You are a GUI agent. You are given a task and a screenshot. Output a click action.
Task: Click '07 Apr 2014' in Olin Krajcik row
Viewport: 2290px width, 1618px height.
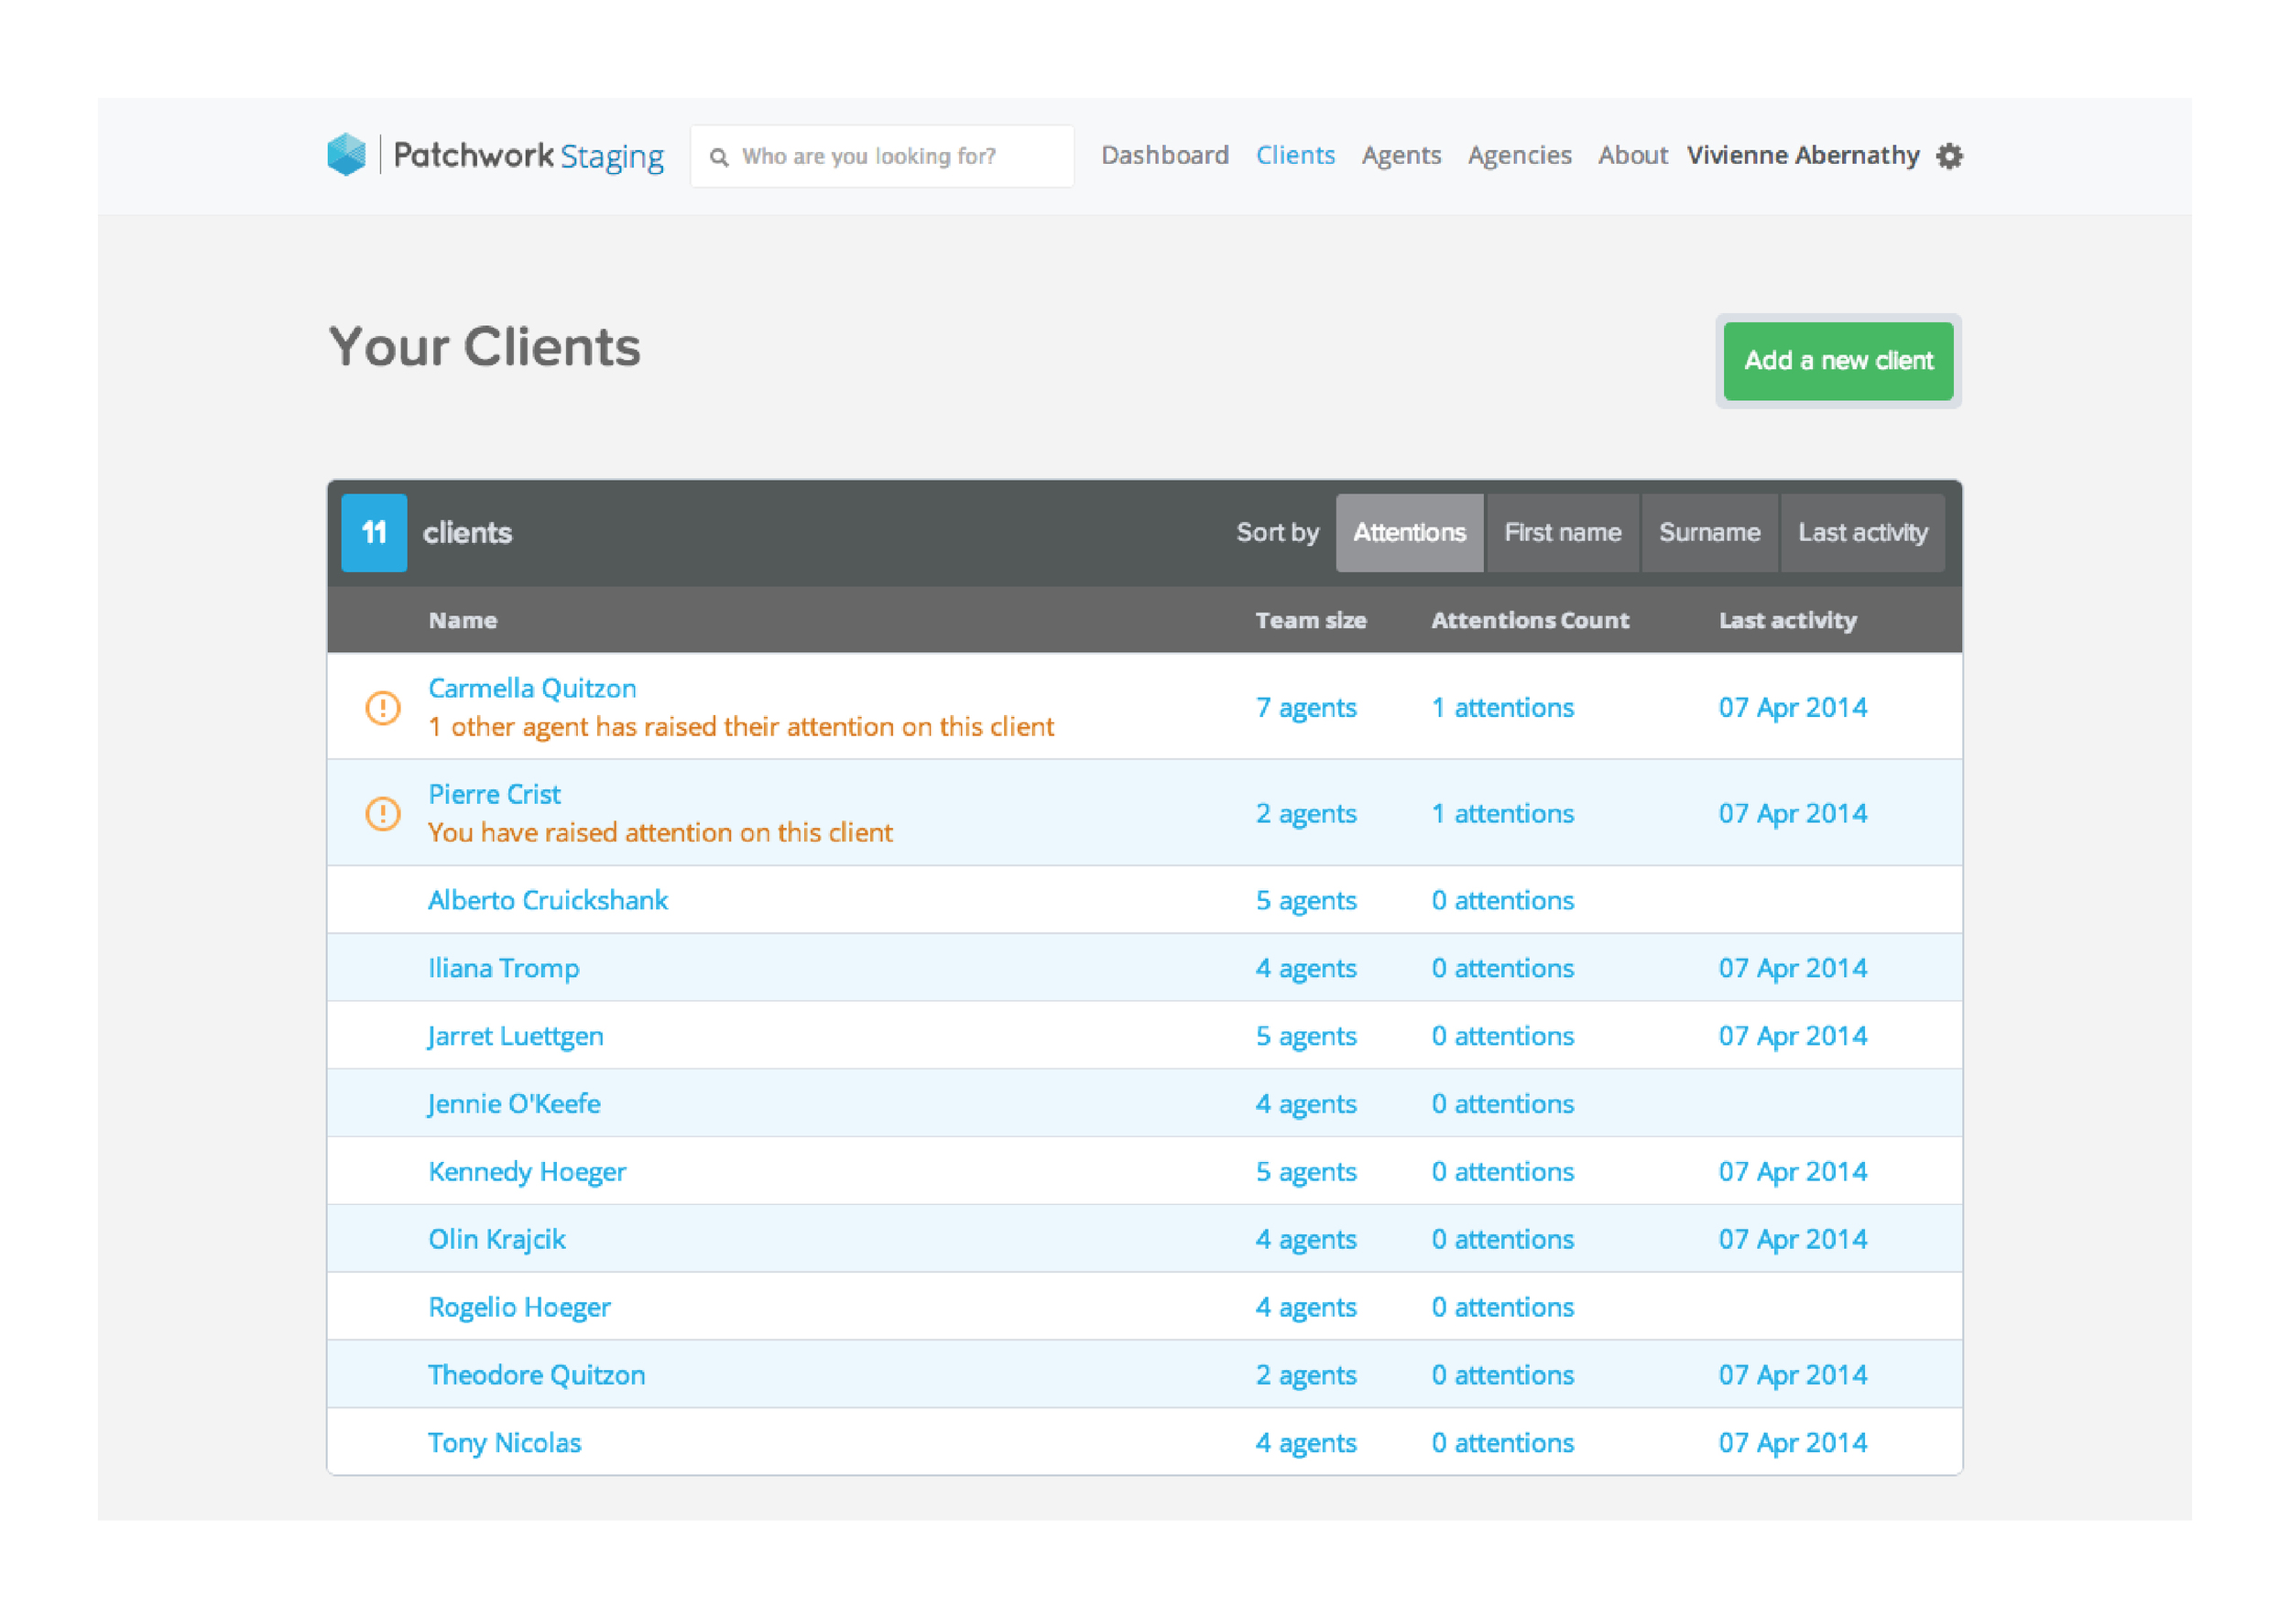click(1793, 1239)
